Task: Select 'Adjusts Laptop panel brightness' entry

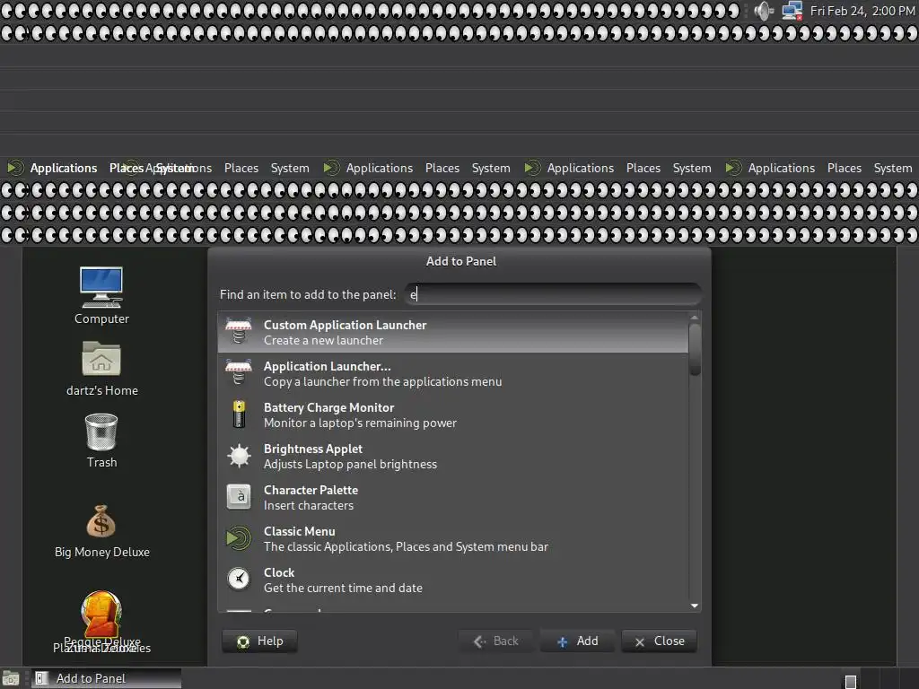Action: click(453, 456)
